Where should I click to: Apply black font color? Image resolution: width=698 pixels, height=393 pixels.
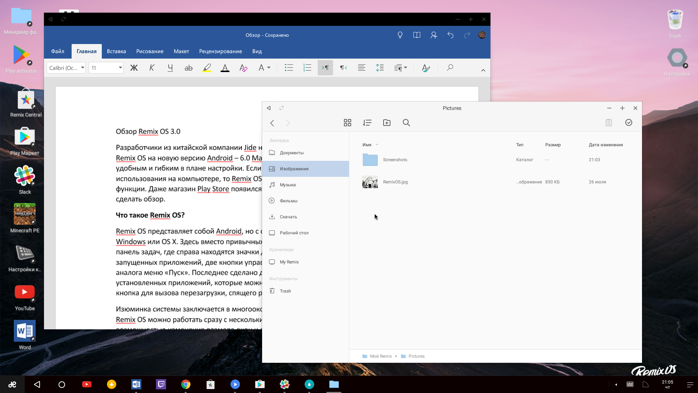tap(225, 68)
